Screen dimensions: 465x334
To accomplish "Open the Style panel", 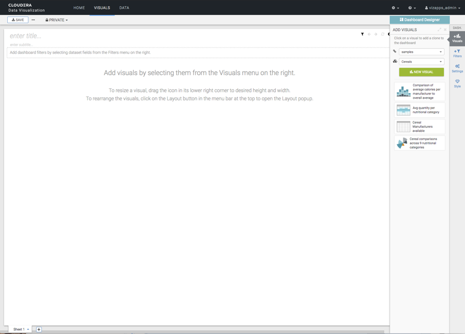I will [x=457, y=83].
